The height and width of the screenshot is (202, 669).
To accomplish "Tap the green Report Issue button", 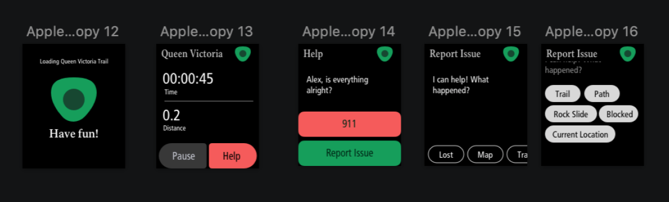I will click(x=350, y=153).
